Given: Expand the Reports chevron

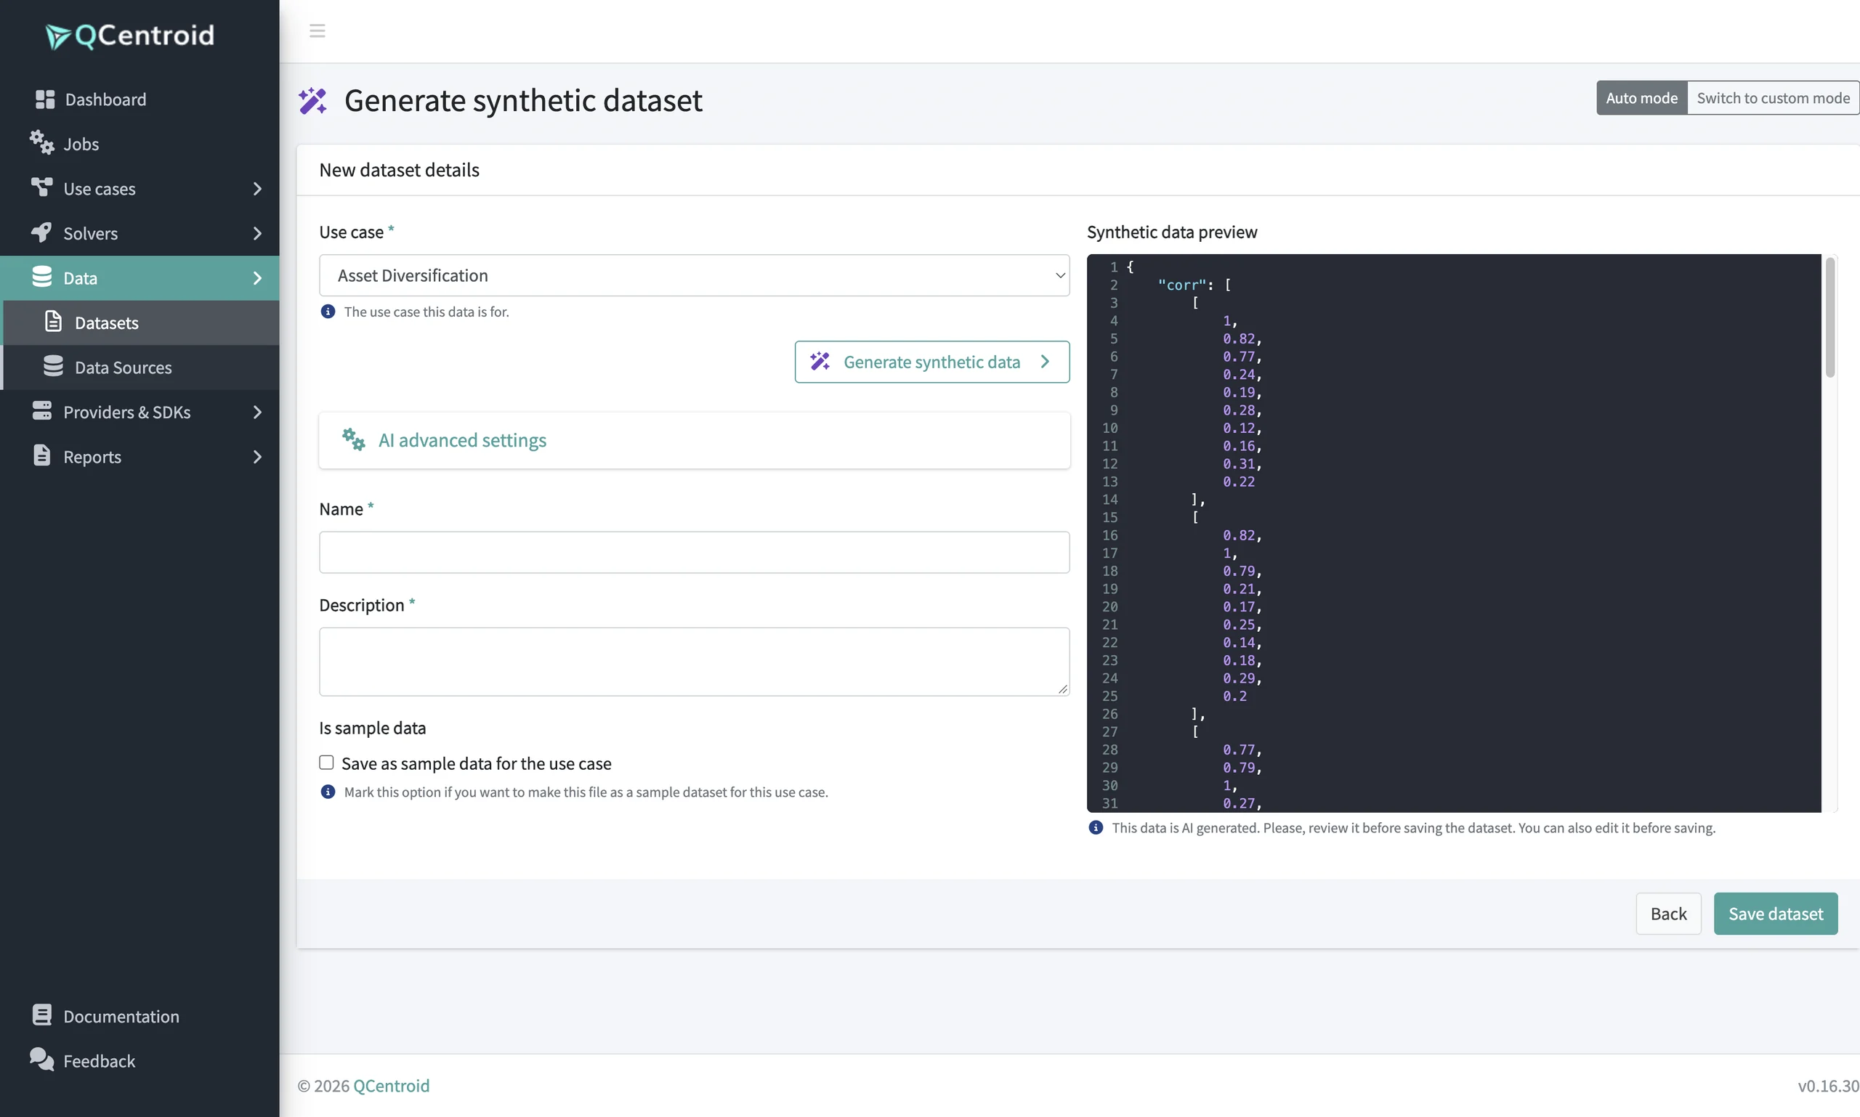Looking at the screenshot, I should click(x=256, y=457).
